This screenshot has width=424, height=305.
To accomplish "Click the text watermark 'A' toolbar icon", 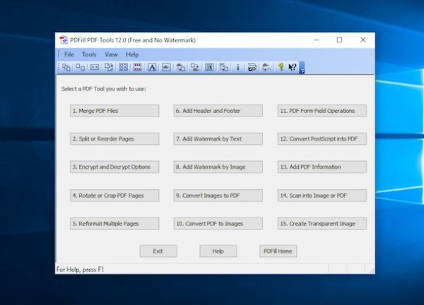I will (152, 68).
